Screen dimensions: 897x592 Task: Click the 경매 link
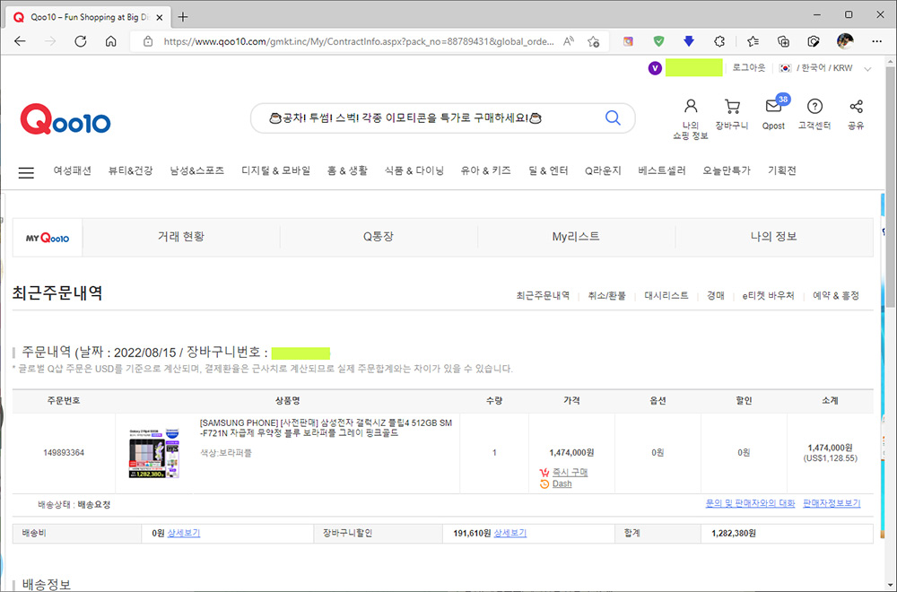(x=716, y=296)
